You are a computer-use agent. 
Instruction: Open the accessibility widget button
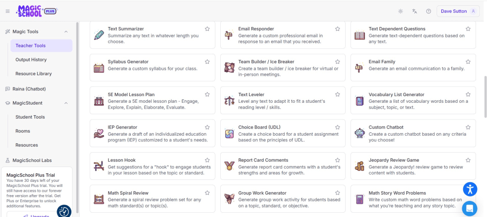[470, 189]
